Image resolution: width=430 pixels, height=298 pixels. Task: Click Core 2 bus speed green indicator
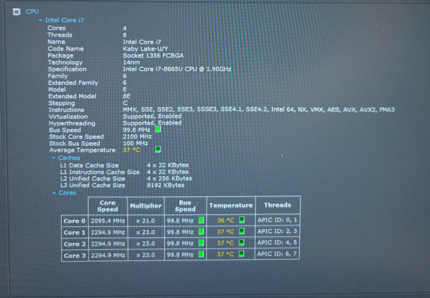click(201, 243)
